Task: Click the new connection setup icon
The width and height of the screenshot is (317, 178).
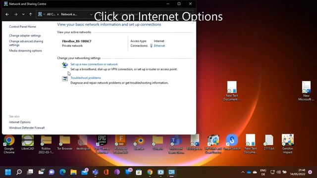Action: point(65,65)
